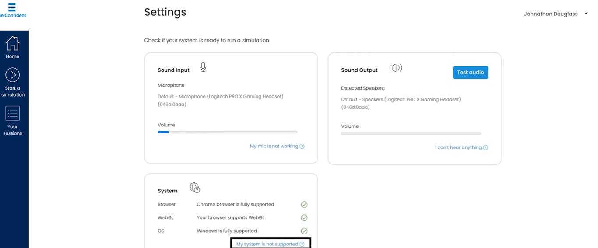Viewport: 598px width, 248px height.
Task: Click the Be Confident logo
Action: [12, 10]
